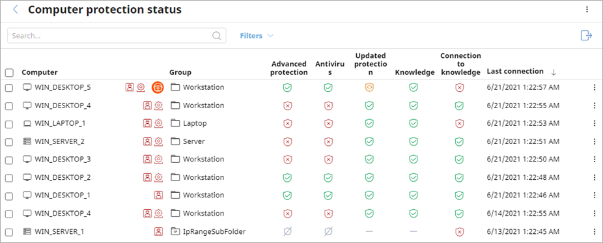Screen dimensions: 603x243
Task: Click the pending restart gear icon for WIN_DESKTOP_5
Action: click(x=141, y=87)
